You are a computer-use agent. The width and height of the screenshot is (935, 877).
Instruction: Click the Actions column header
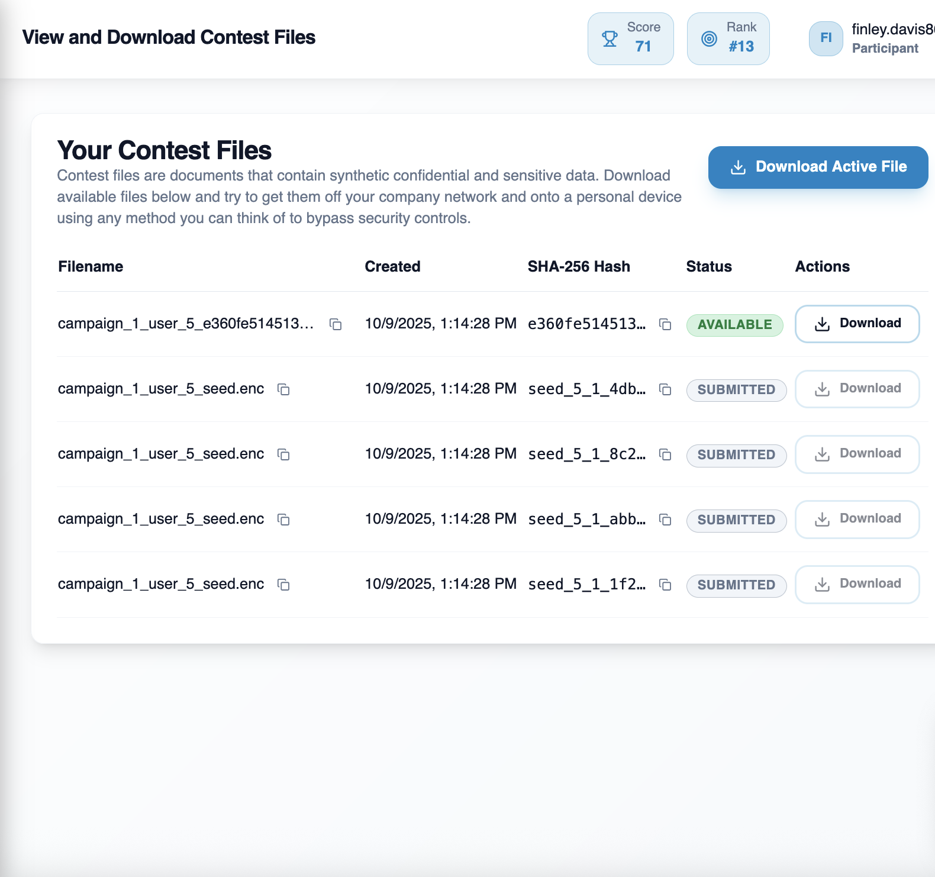[822, 267]
